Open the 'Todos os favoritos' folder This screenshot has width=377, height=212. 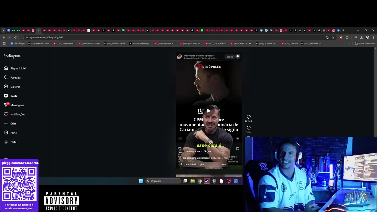point(365,44)
